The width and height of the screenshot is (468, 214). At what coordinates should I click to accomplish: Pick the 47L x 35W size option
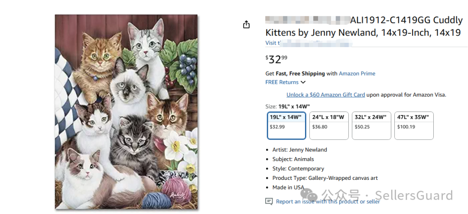pyautogui.click(x=414, y=125)
